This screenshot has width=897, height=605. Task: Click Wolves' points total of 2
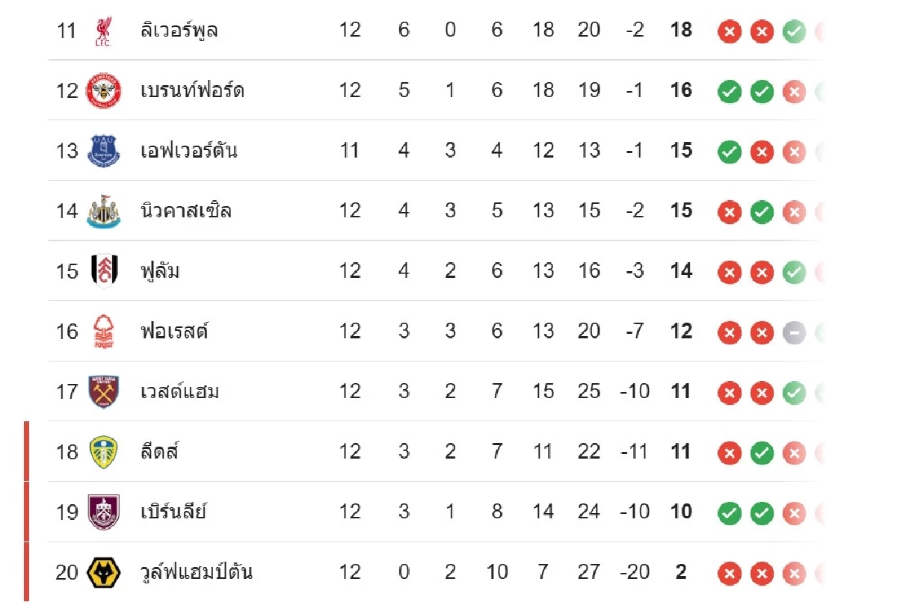(x=681, y=572)
